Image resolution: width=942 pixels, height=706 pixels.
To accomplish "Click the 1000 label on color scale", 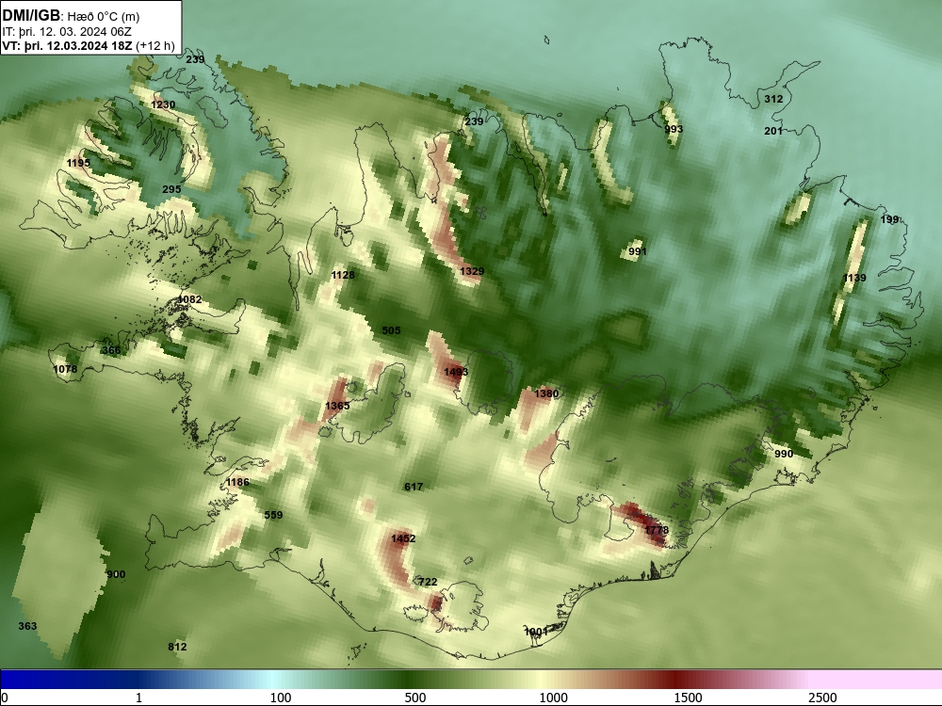I will pyautogui.click(x=553, y=698).
